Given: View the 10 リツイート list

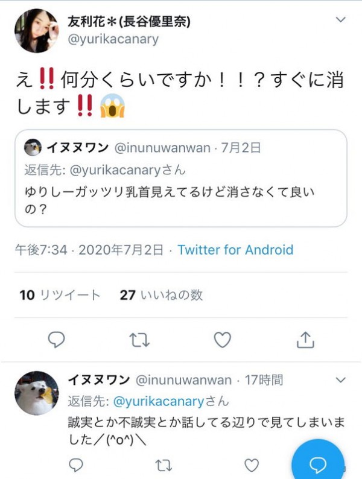Looking at the screenshot, I should (60, 295).
